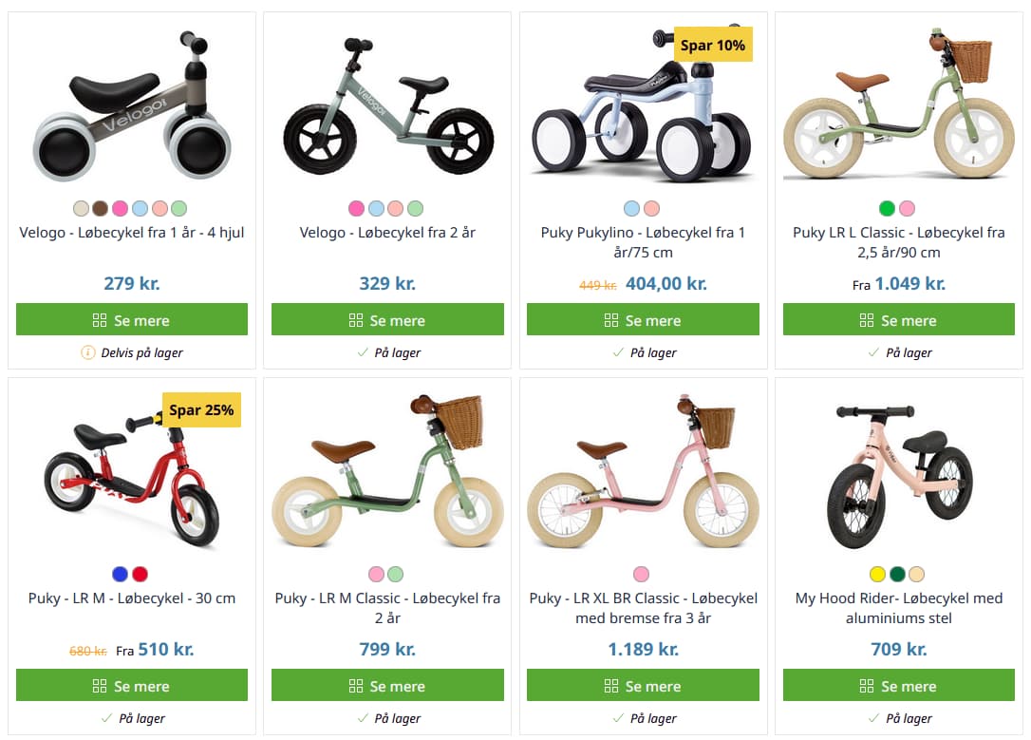1031x740 pixels.
Task: Click the grid icon in My Hood Rider's Se mere button
Action: tap(867, 686)
